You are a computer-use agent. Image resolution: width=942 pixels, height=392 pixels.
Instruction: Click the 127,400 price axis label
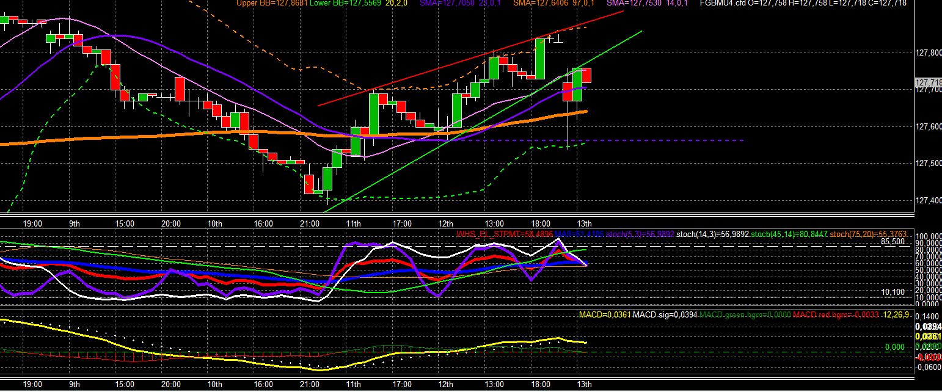[929, 201]
